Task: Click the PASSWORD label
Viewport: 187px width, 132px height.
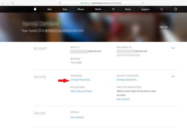Action: click(x=76, y=76)
